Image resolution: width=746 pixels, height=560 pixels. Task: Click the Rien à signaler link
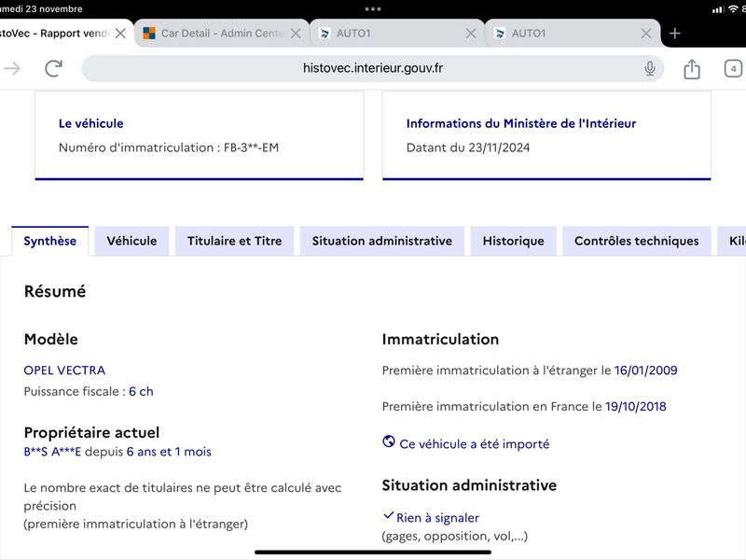click(x=437, y=518)
